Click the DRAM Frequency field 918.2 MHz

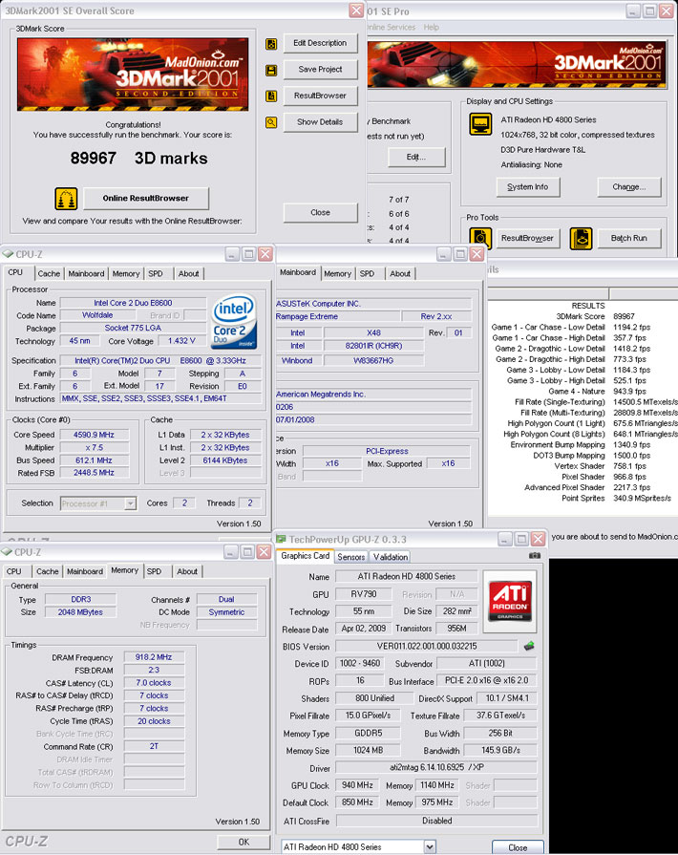pyautogui.click(x=154, y=657)
